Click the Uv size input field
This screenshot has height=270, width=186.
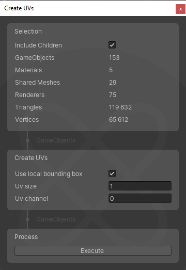click(140, 186)
